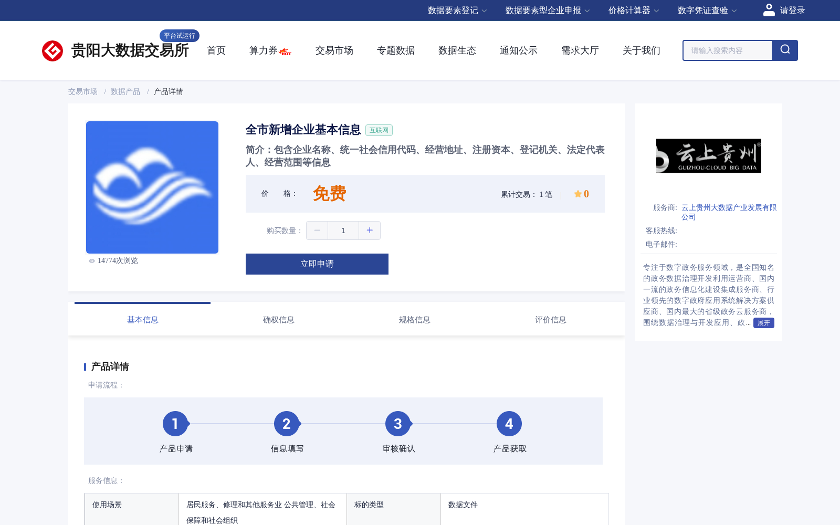Click the step 2 信息填写 circle
Viewport: 840px width, 525px height.
287,424
